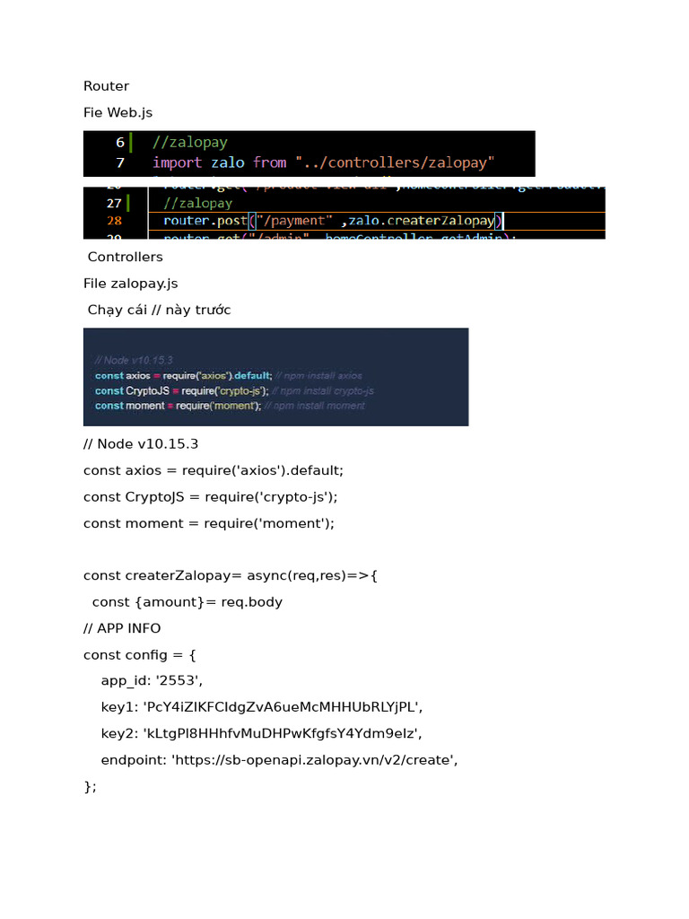Click the 'Chạy cái // này trước' line
689x919 pixels.
[x=160, y=310]
